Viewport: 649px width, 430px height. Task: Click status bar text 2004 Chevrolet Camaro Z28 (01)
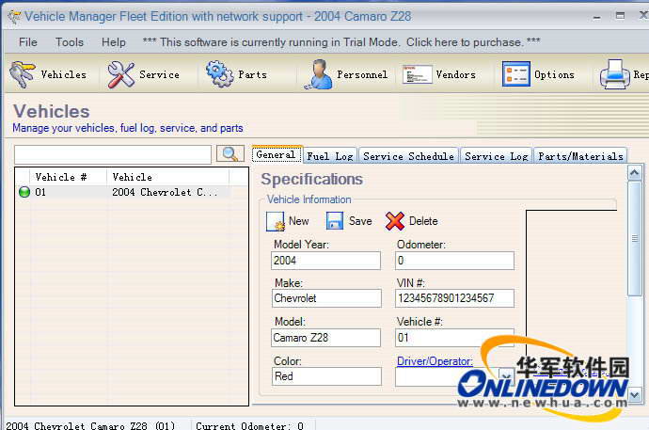90,425
